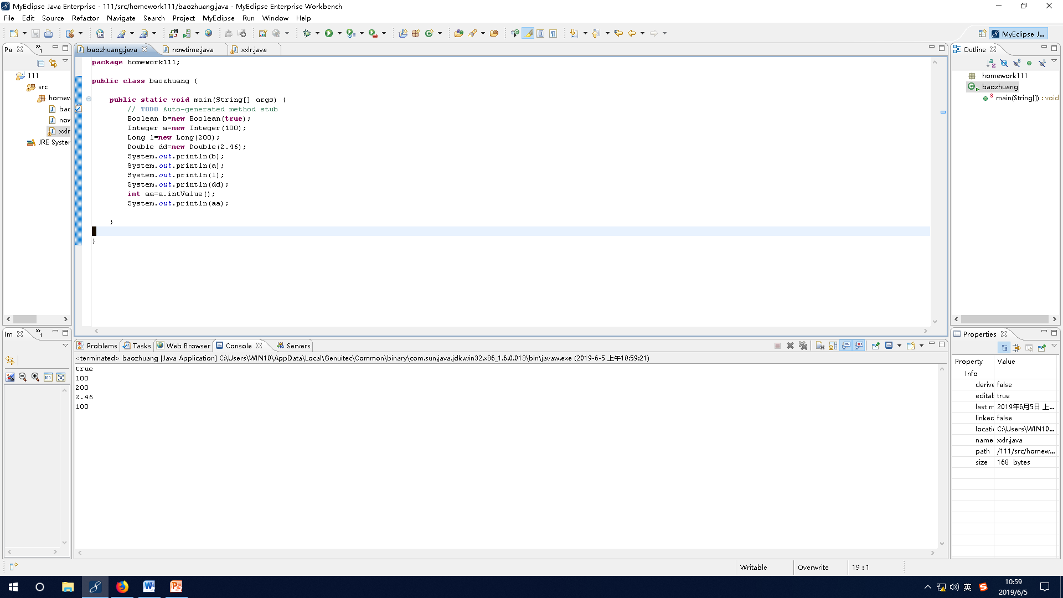This screenshot has width=1063, height=598.
Task: Toggle show categories in Properties view
Action: (1004, 348)
